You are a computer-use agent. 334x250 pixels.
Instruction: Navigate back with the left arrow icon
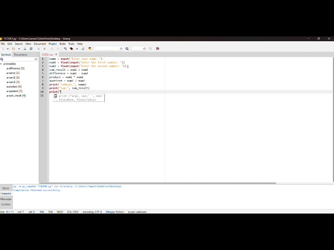[x=52, y=48]
